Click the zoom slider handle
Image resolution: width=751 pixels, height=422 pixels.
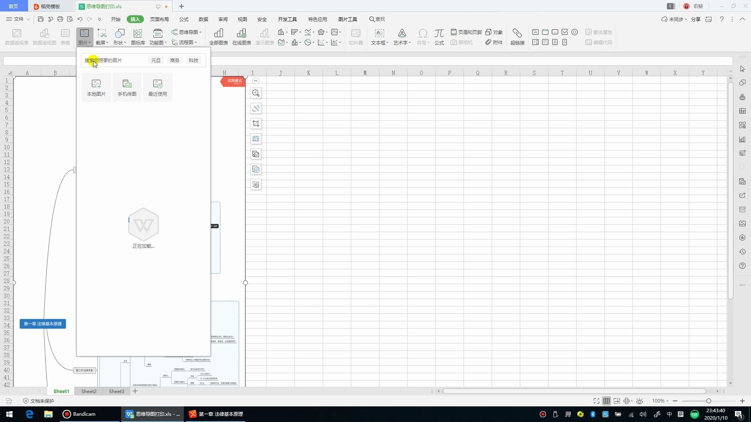point(708,401)
